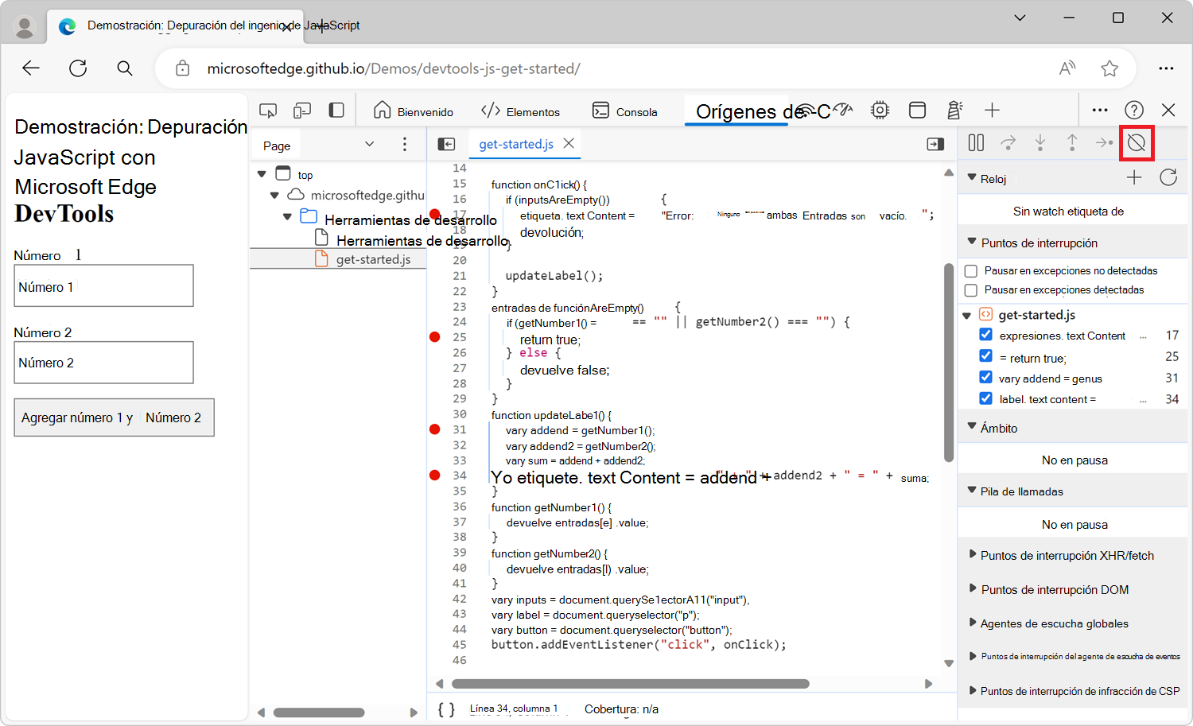Image resolution: width=1193 pixels, height=726 pixels.
Task: Click the step into function icon
Action: coord(1040,143)
